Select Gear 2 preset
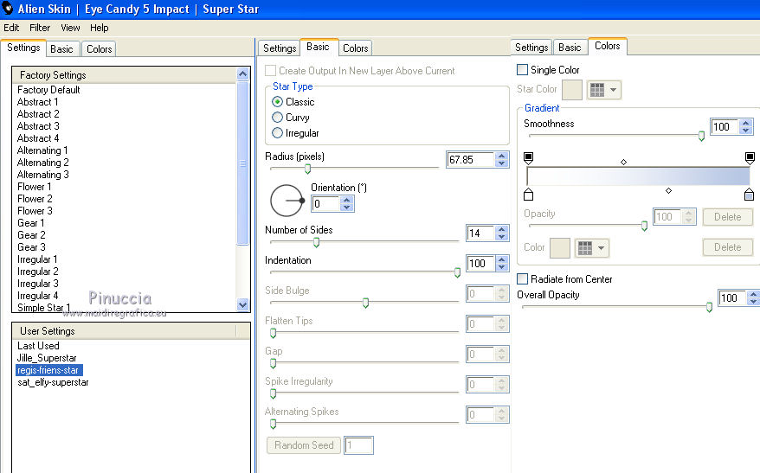This screenshot has width=760, height=473. coord(31,235)
